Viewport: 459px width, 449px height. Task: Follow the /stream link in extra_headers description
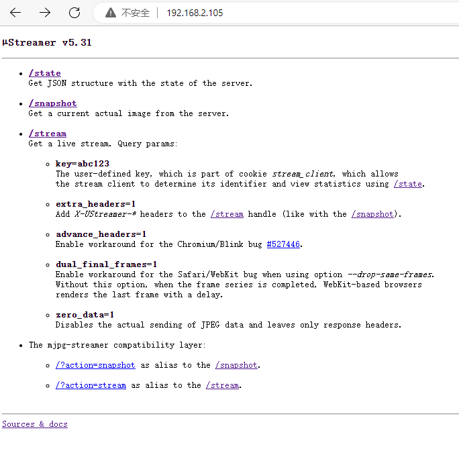227,214
